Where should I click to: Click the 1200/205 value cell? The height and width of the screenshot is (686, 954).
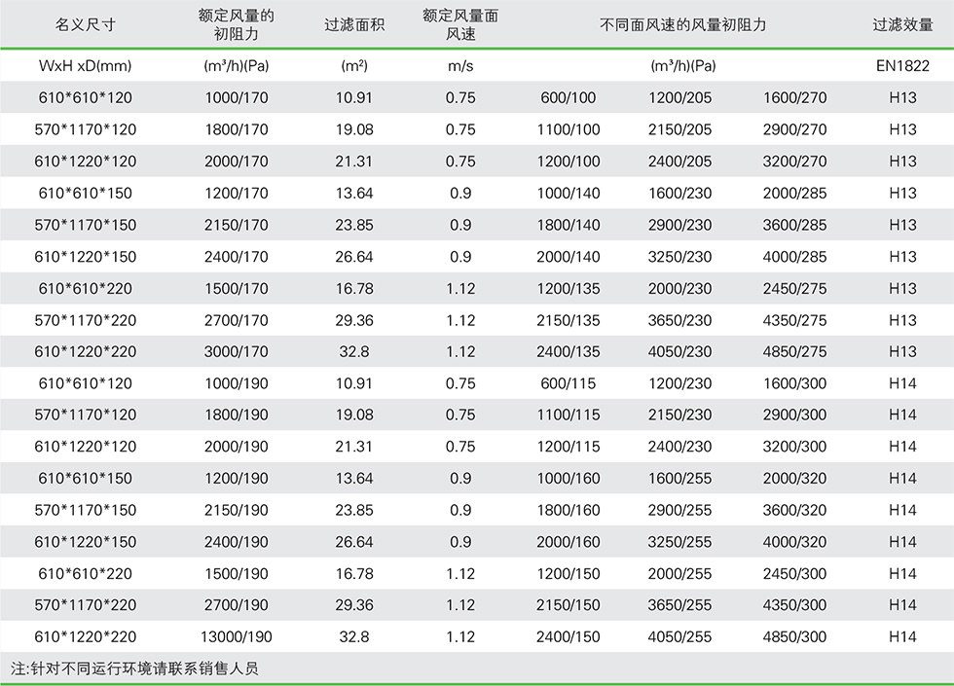[680, 98]
